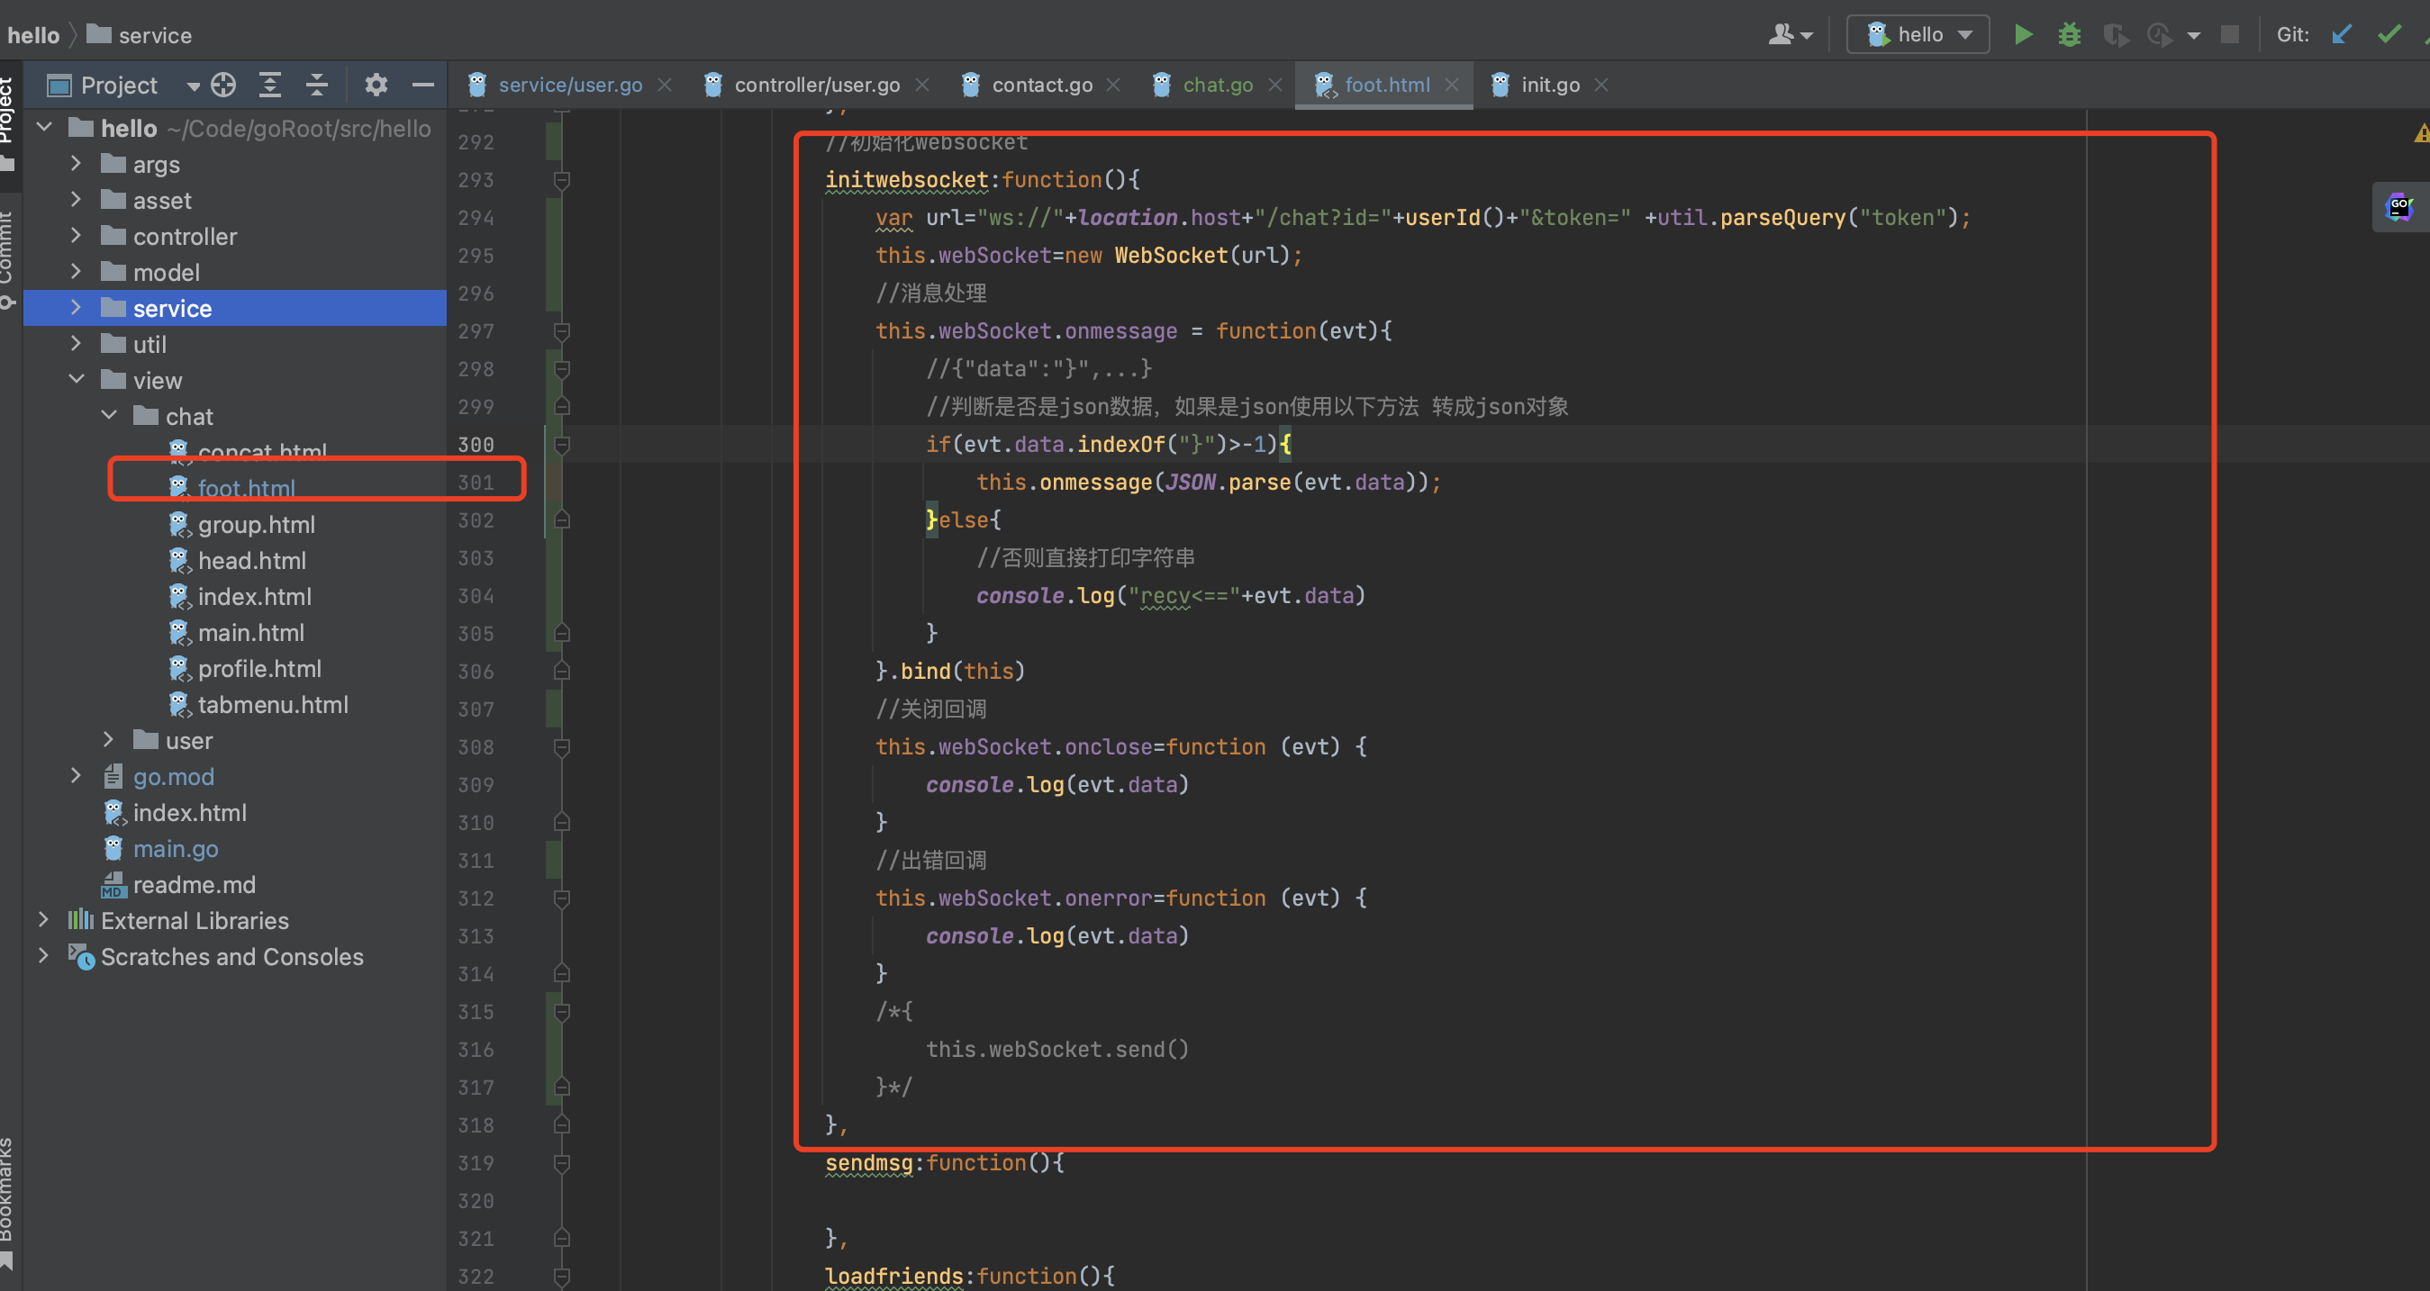Screen dimensions: 2430x1291
Task: Expand External Libraries node
Action: (x=43, y=919)
